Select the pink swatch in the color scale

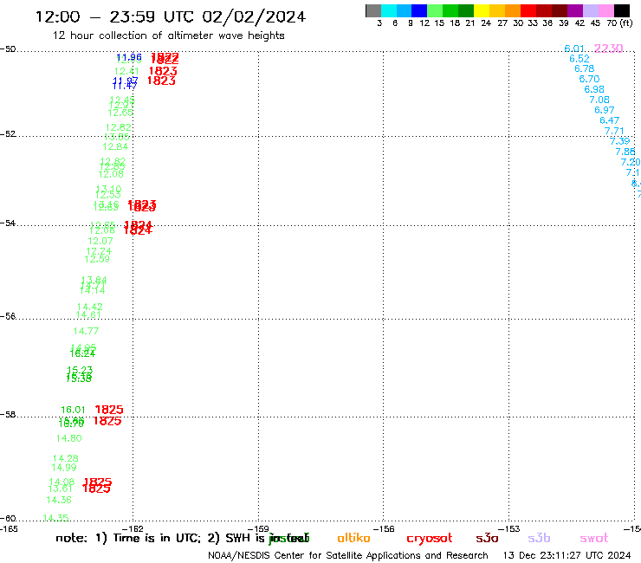click(606, 10)
